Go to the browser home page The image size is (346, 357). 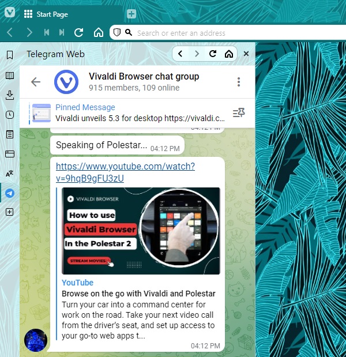[99, 32]
